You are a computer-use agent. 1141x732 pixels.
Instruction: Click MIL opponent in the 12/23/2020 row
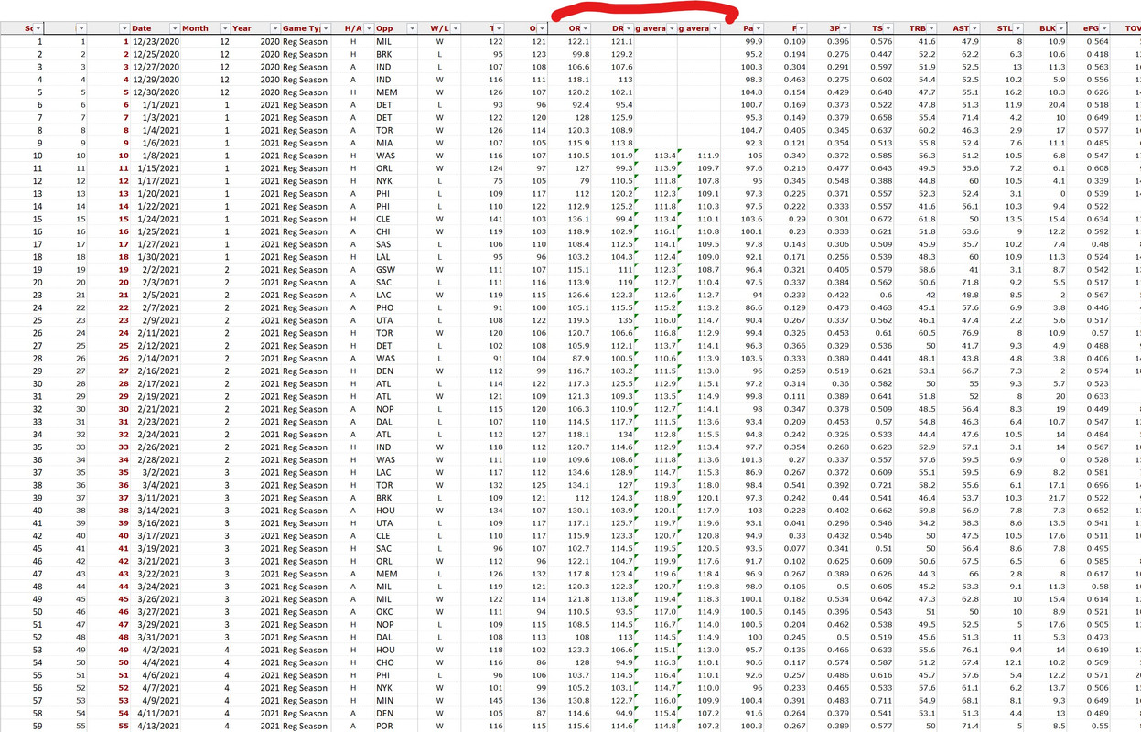point(396,42)
